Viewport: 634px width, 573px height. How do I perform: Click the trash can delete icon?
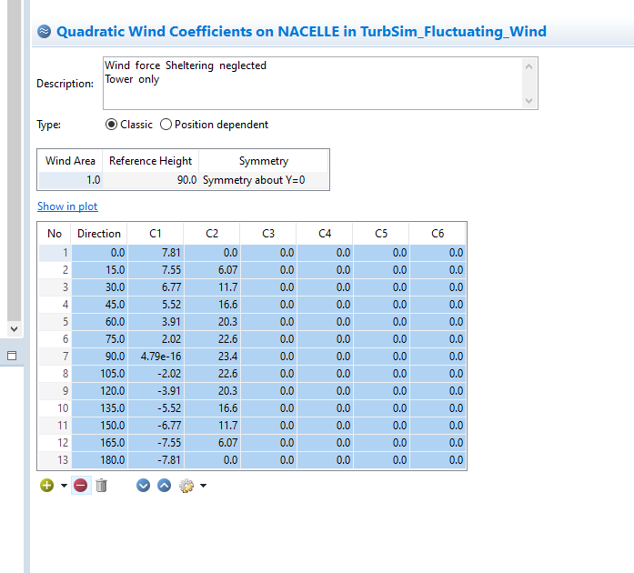pos(101,486)
